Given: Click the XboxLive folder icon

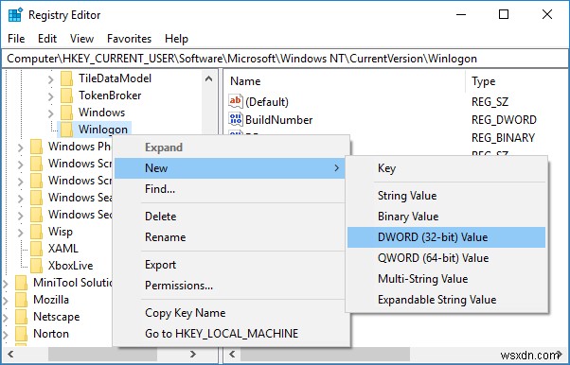Looking at the screenshot, I should (x=36, y=266).
